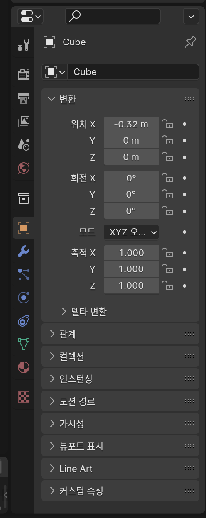
Task: Toggle lock for 축적 X
Action: click(167, 252)
